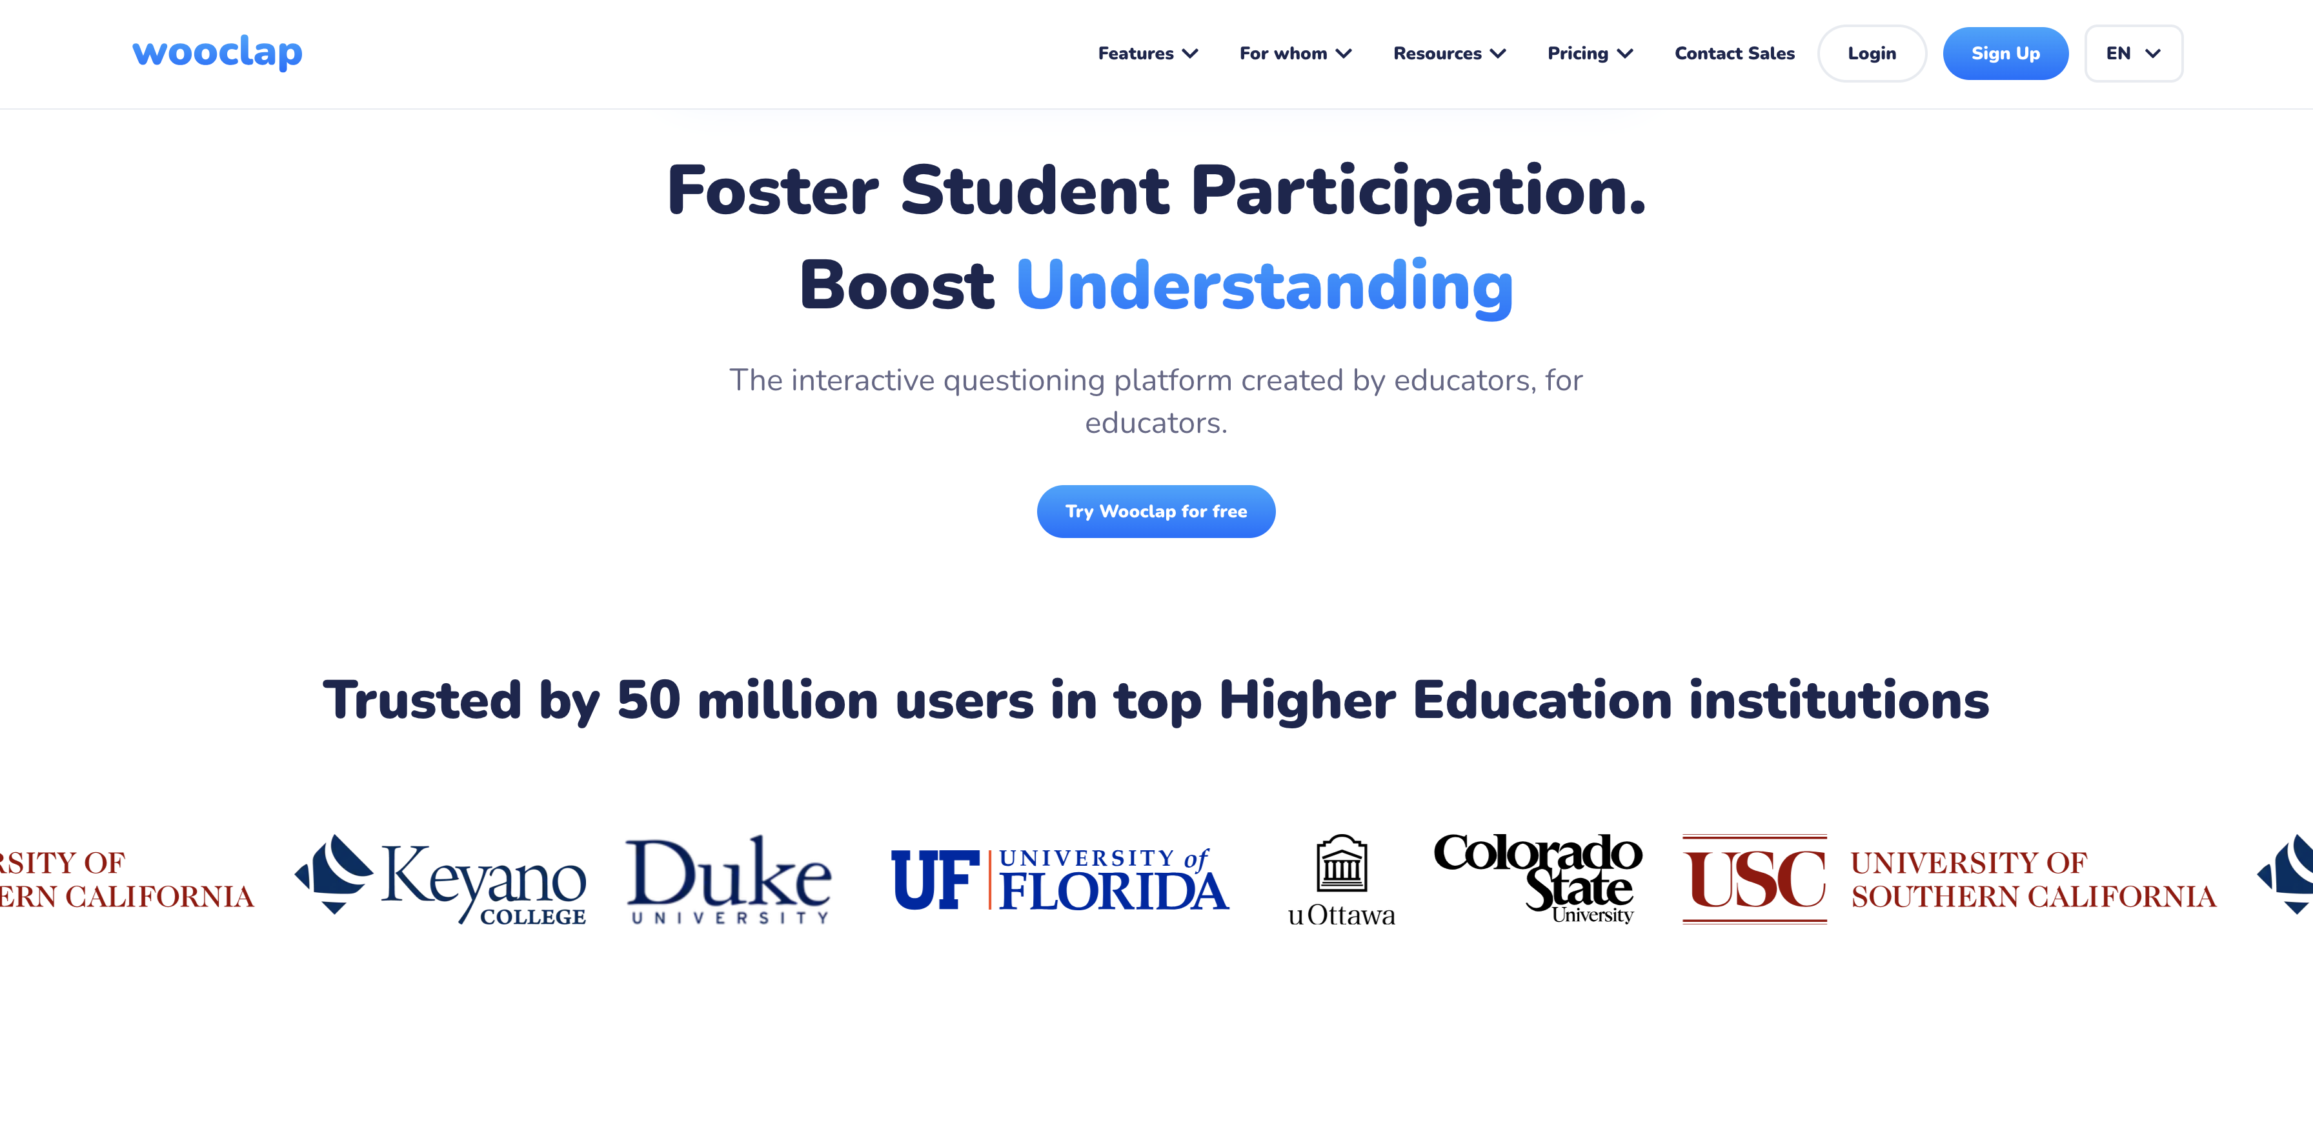Click the Trusted by 50 million heading
Image resolution: width=2313 pixels, height=1147 pixels.
tap(1156, 700)
